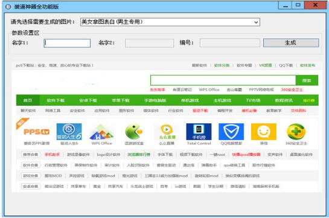Switch to the 软件下载 tab
This screenshot has height=218, width=329.
56,100
